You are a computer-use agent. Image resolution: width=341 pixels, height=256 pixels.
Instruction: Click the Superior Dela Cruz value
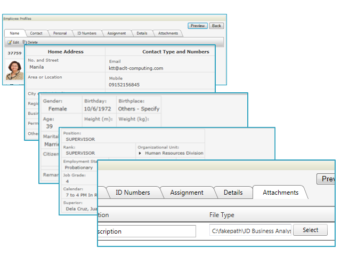(82, 209)
